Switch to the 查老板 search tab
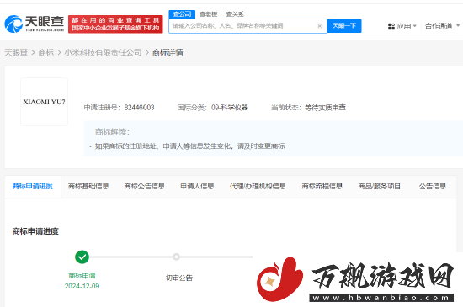463x307 pixels. (x=209, y=14)
